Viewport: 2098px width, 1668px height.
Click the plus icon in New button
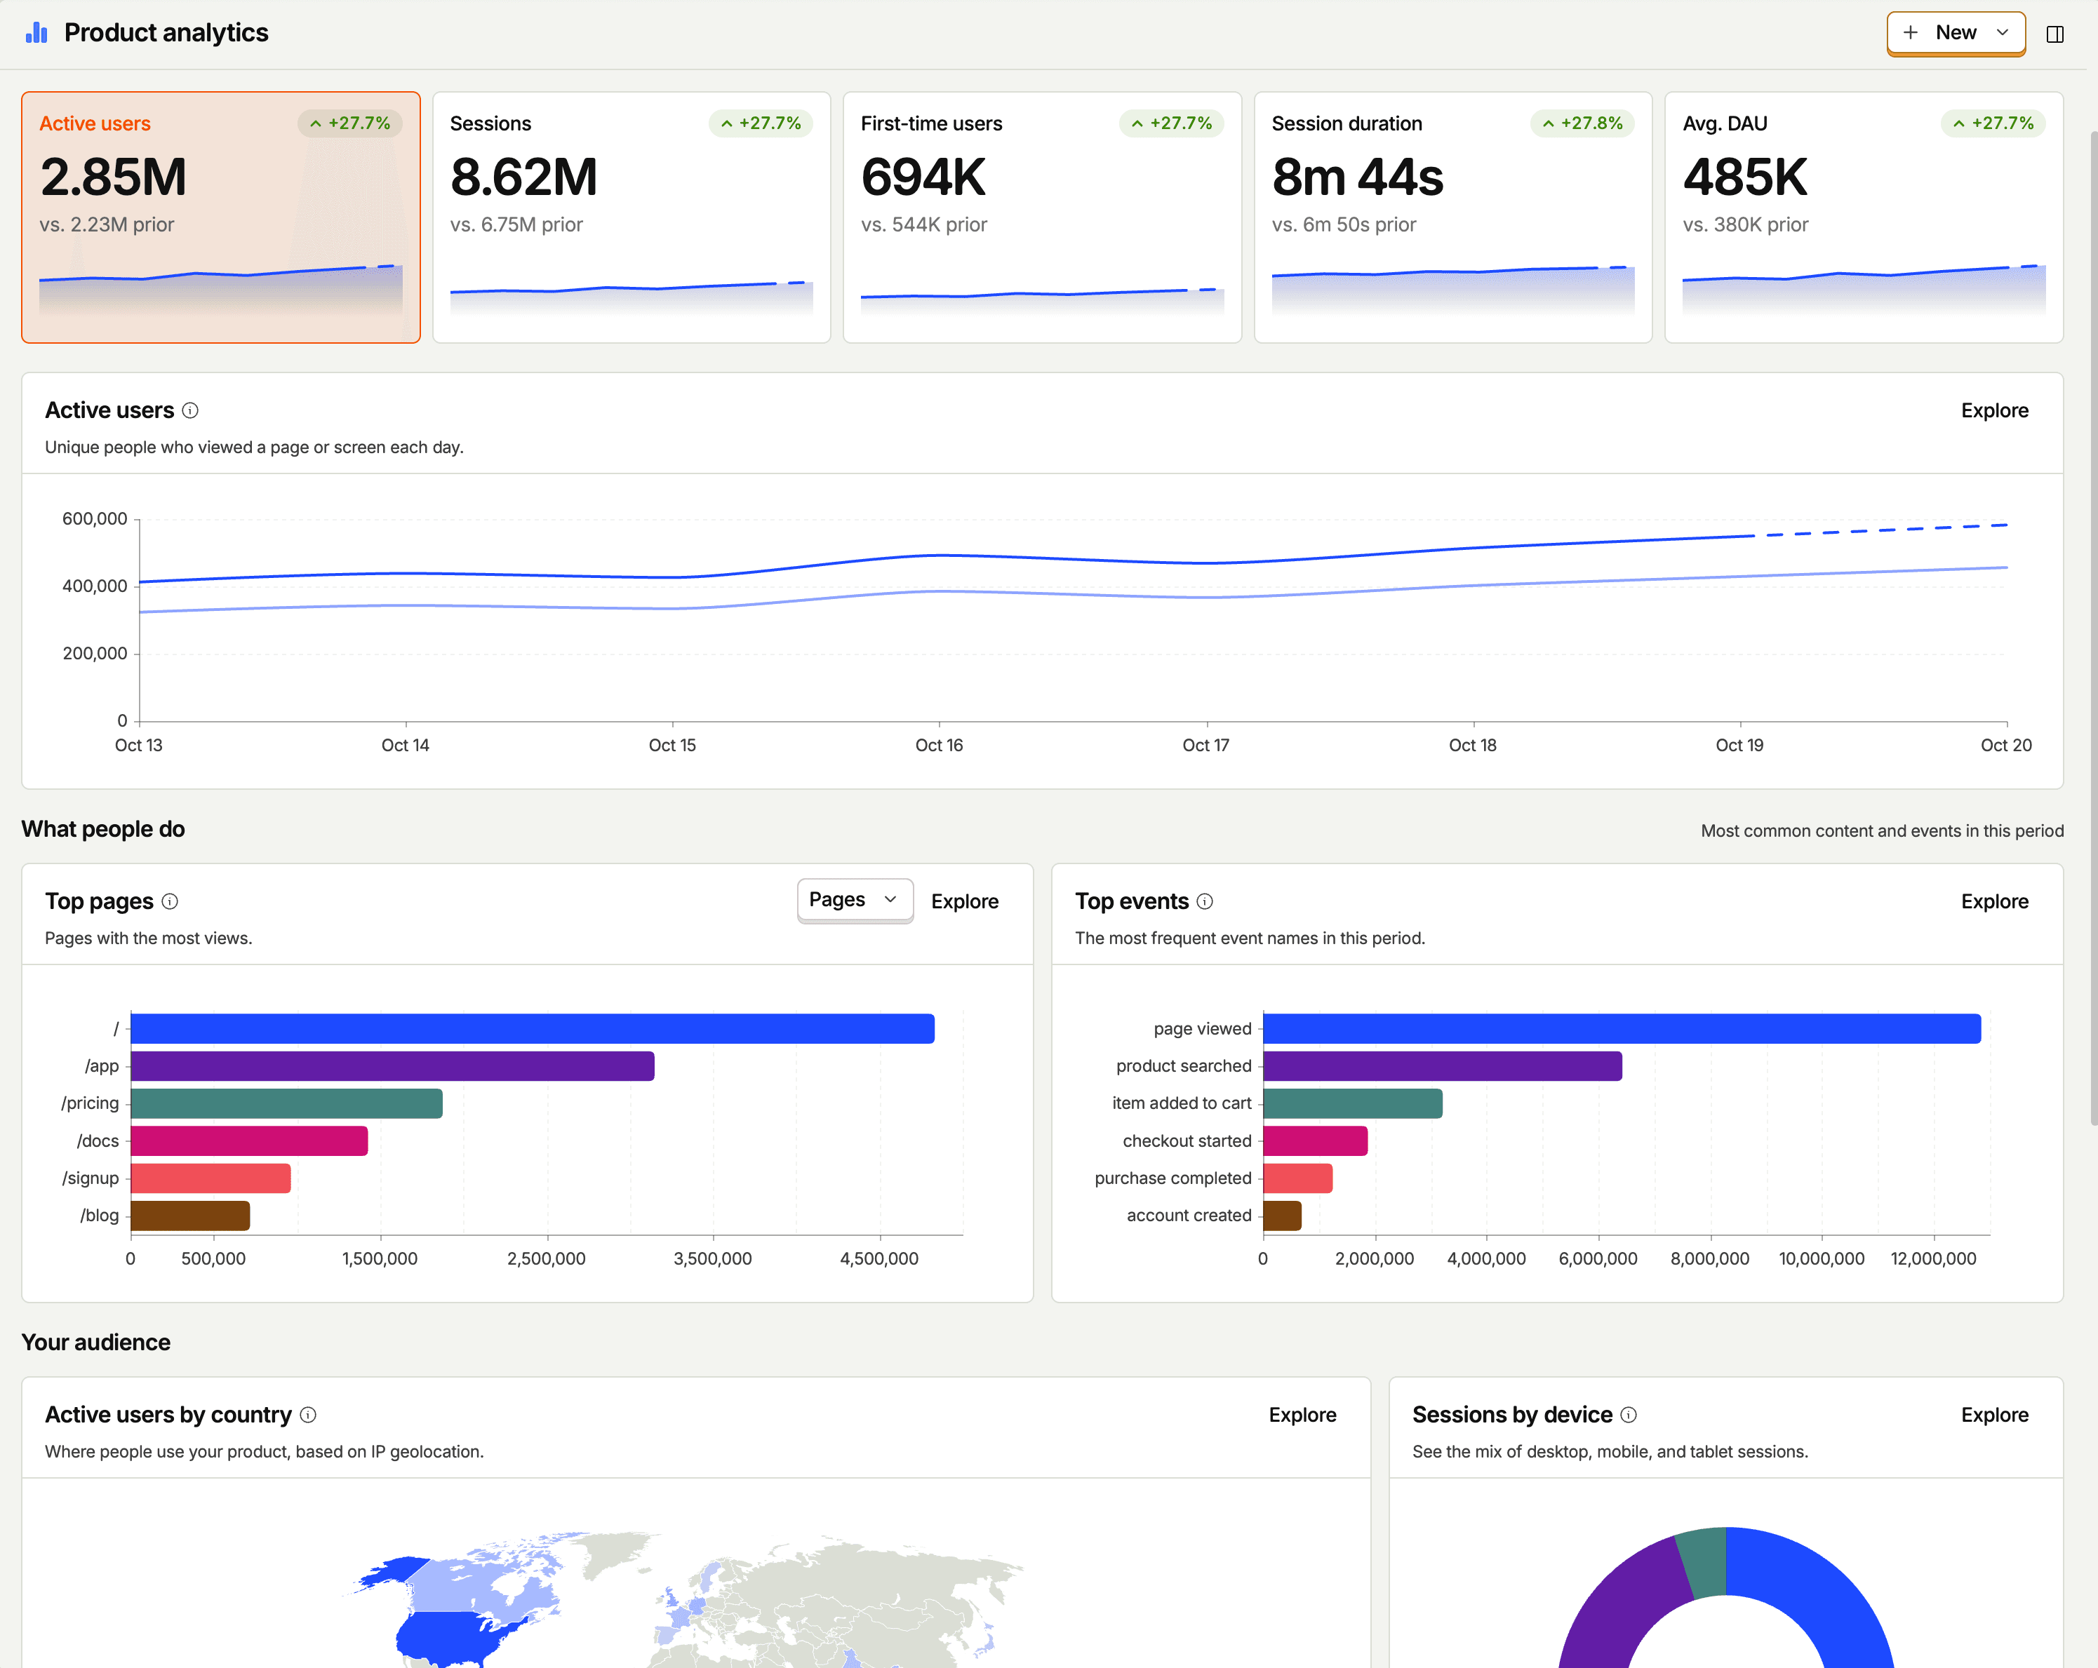1910,33
